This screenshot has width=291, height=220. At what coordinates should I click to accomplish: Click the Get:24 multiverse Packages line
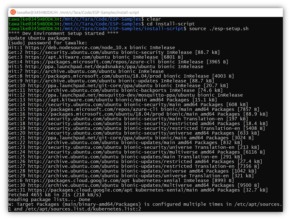[137, 152]
